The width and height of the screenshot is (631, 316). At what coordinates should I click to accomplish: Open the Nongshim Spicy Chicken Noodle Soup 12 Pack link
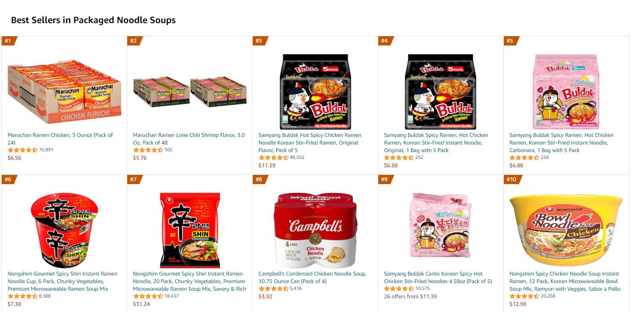click(x=565, y=281)
